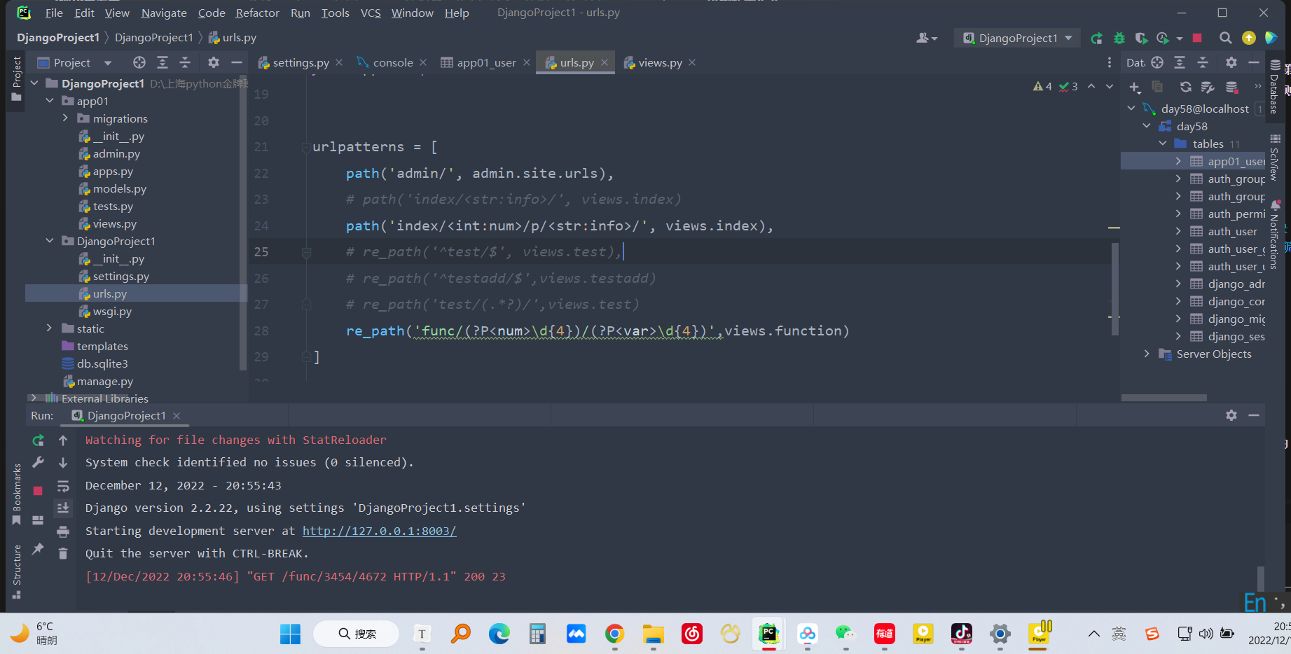The image size is (1291, 654).
Task: Expand Server Objects in Database panel
Action: [x=1147, y=354]
